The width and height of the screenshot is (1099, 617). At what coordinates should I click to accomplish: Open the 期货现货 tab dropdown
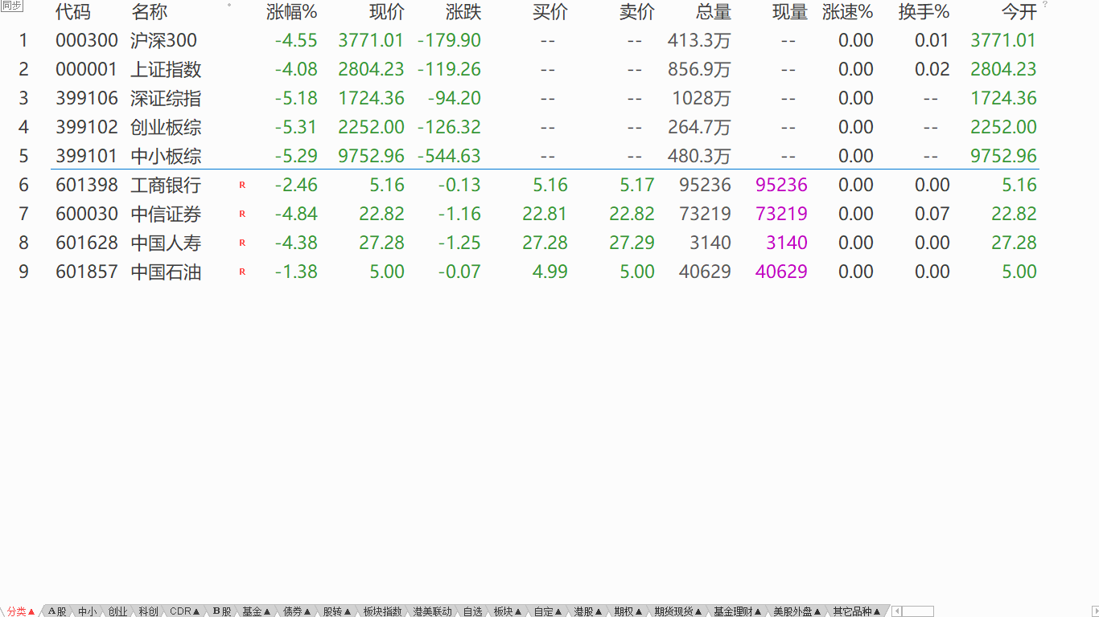click(678, 611)
